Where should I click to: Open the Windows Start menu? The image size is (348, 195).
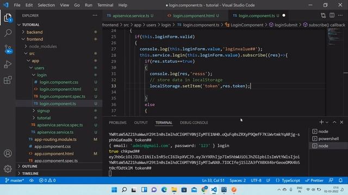(x=114, y=190)
